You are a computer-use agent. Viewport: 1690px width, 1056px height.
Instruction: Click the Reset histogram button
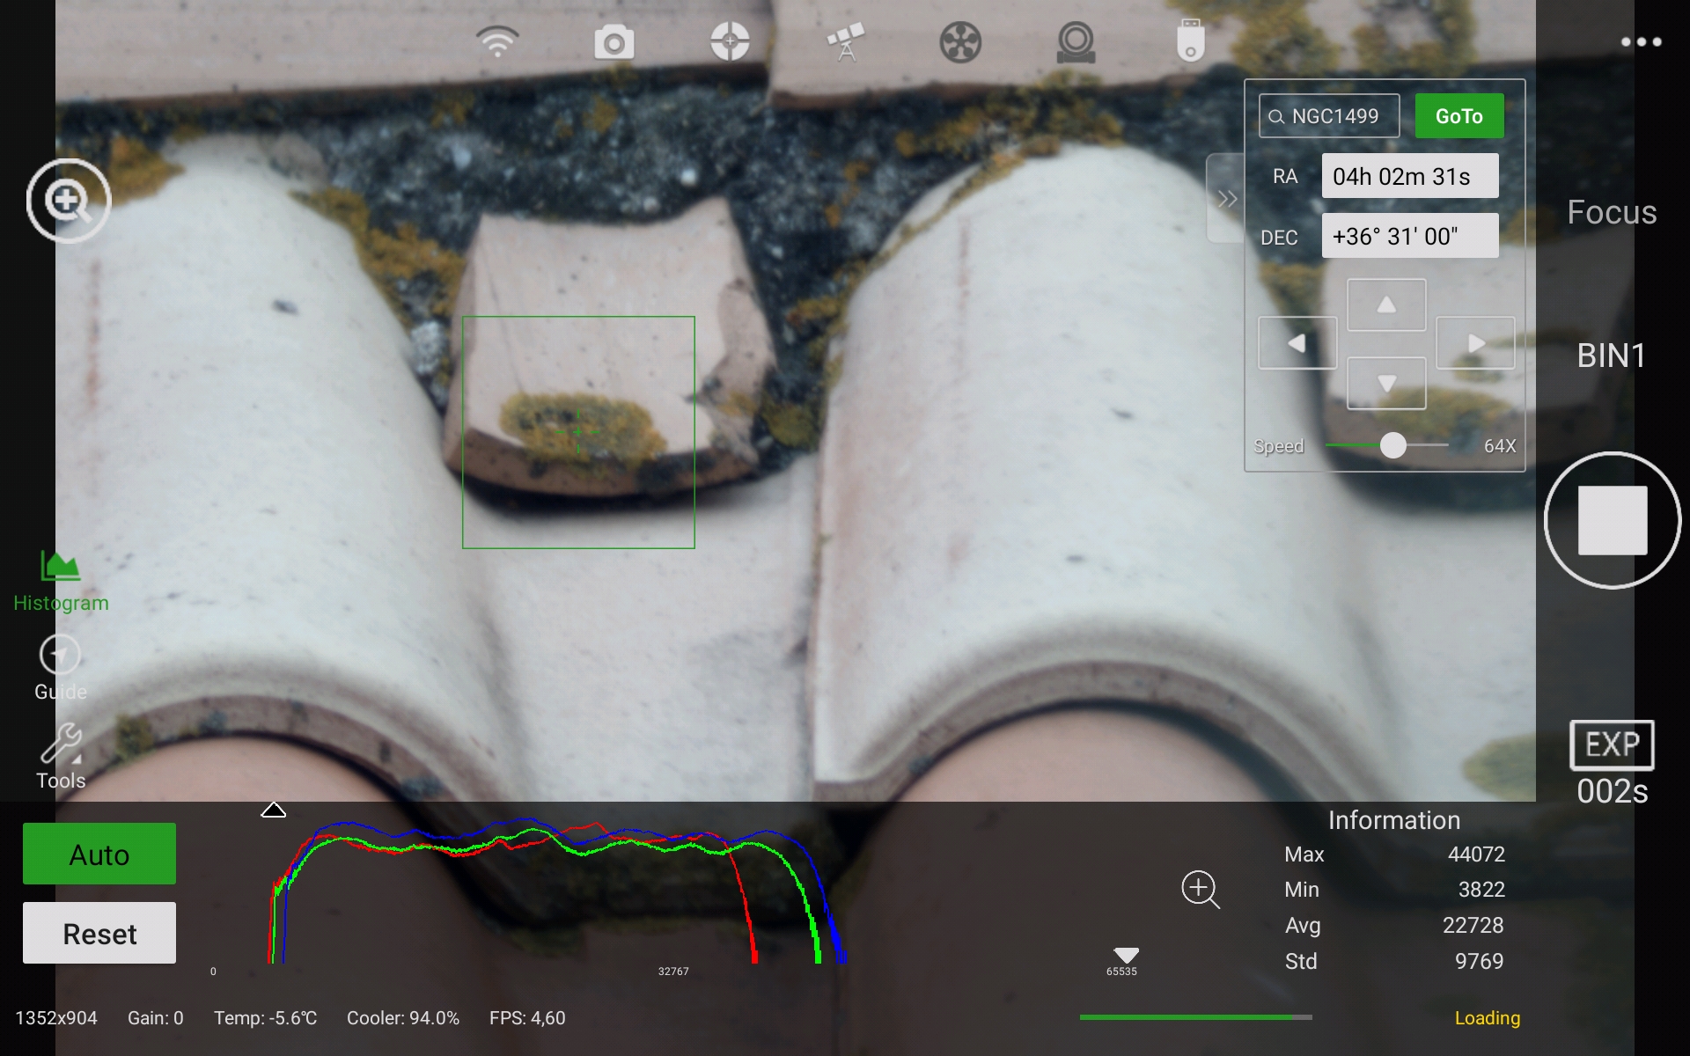coord(99,933)
